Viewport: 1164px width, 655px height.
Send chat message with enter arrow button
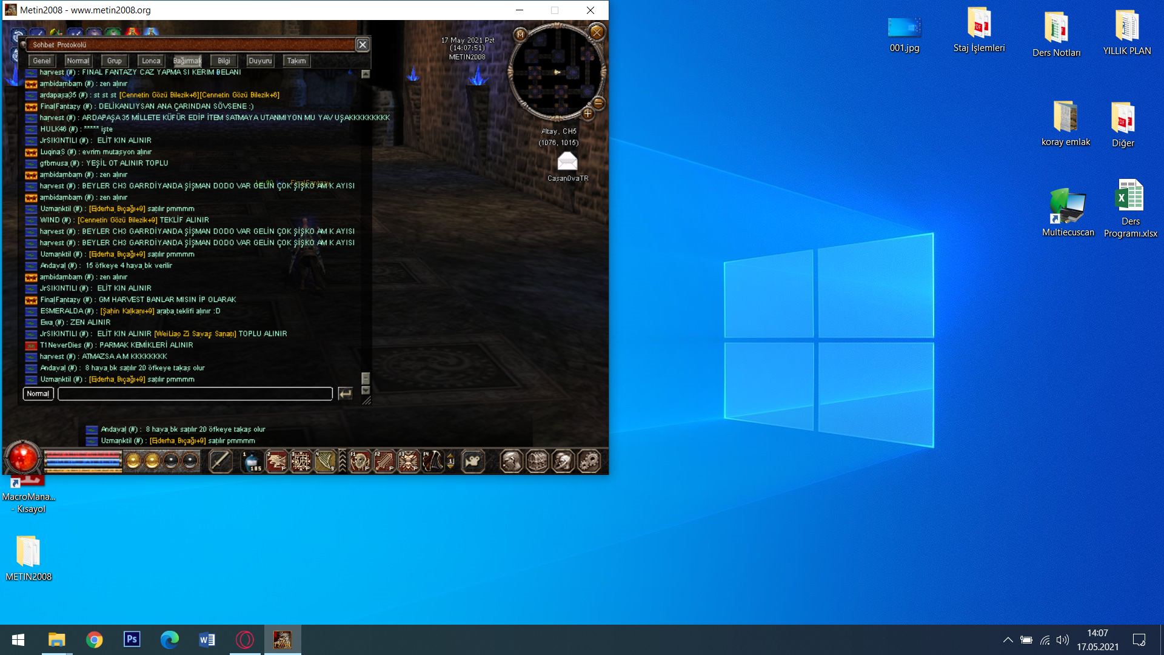click(346, 394)
